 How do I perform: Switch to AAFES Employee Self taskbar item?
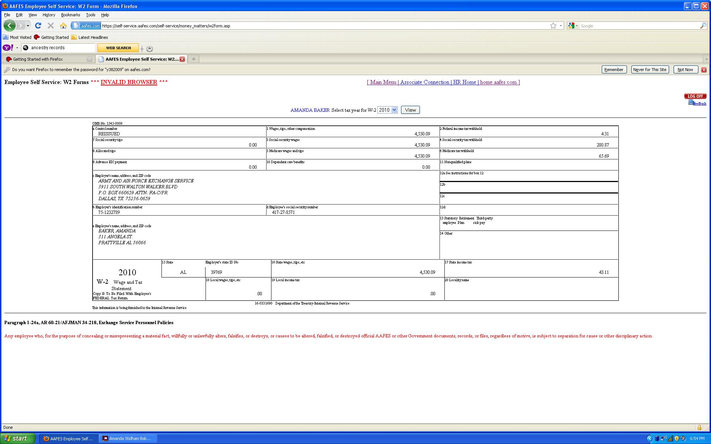69,438
